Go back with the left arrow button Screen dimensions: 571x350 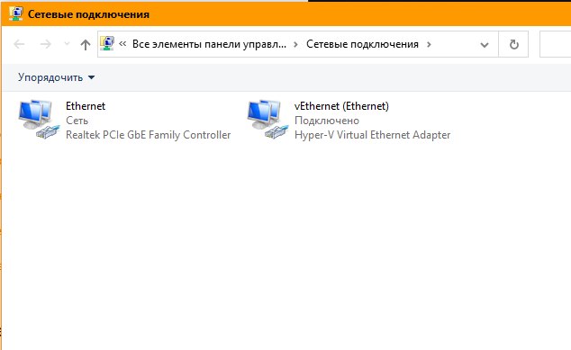(x=19, y=44)
